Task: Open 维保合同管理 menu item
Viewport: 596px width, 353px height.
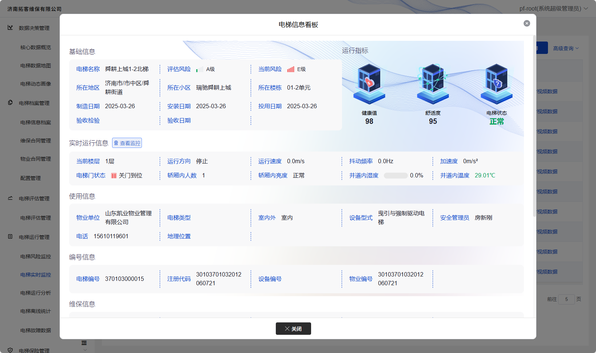Action: pos(36,141)
